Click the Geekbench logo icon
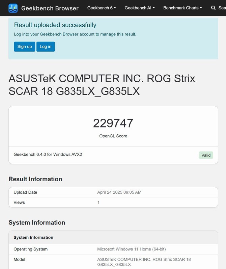This screenshot has height=269, width=226. click(13, 8)
